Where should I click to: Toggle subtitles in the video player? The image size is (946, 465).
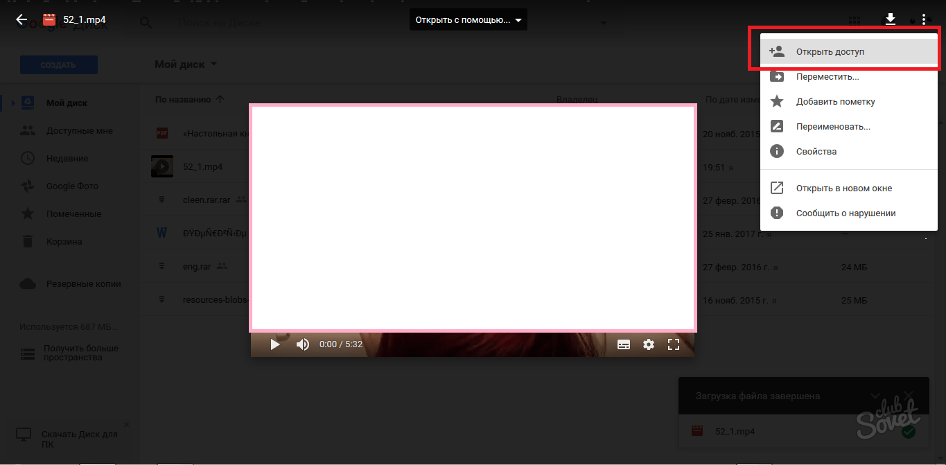pyautogui.click(x=624, y=344)
